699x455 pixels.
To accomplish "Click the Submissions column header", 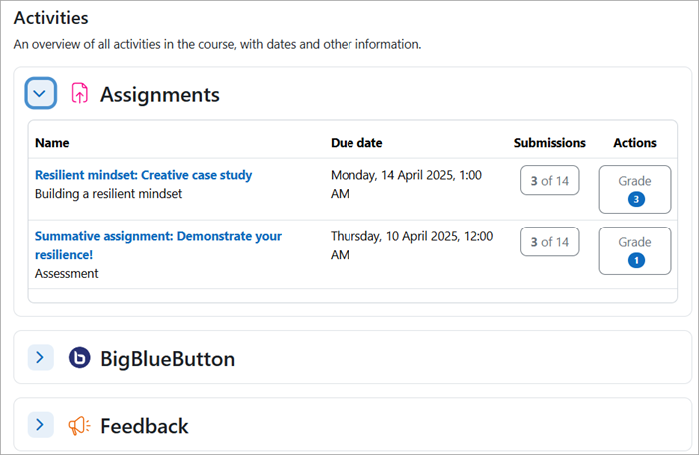I will click(549, 143).
